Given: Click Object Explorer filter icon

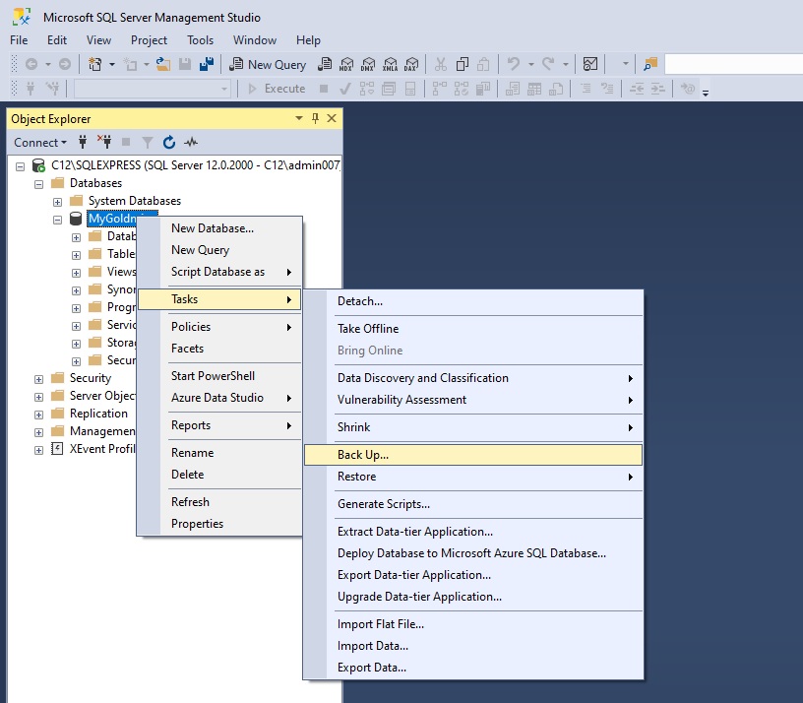Looking at the screenshot, I should [x=148, y=142].
